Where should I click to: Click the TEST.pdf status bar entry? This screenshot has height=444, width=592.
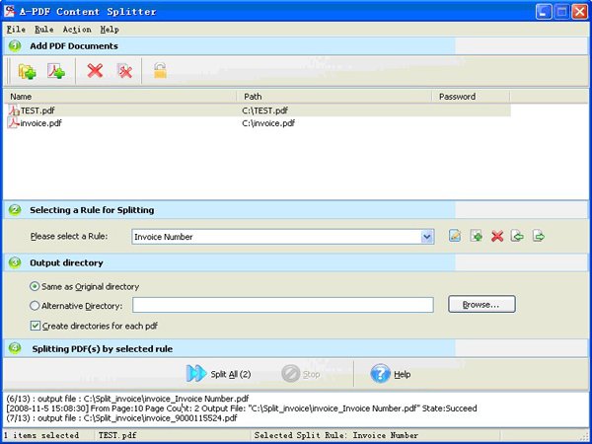pos(117,435)
